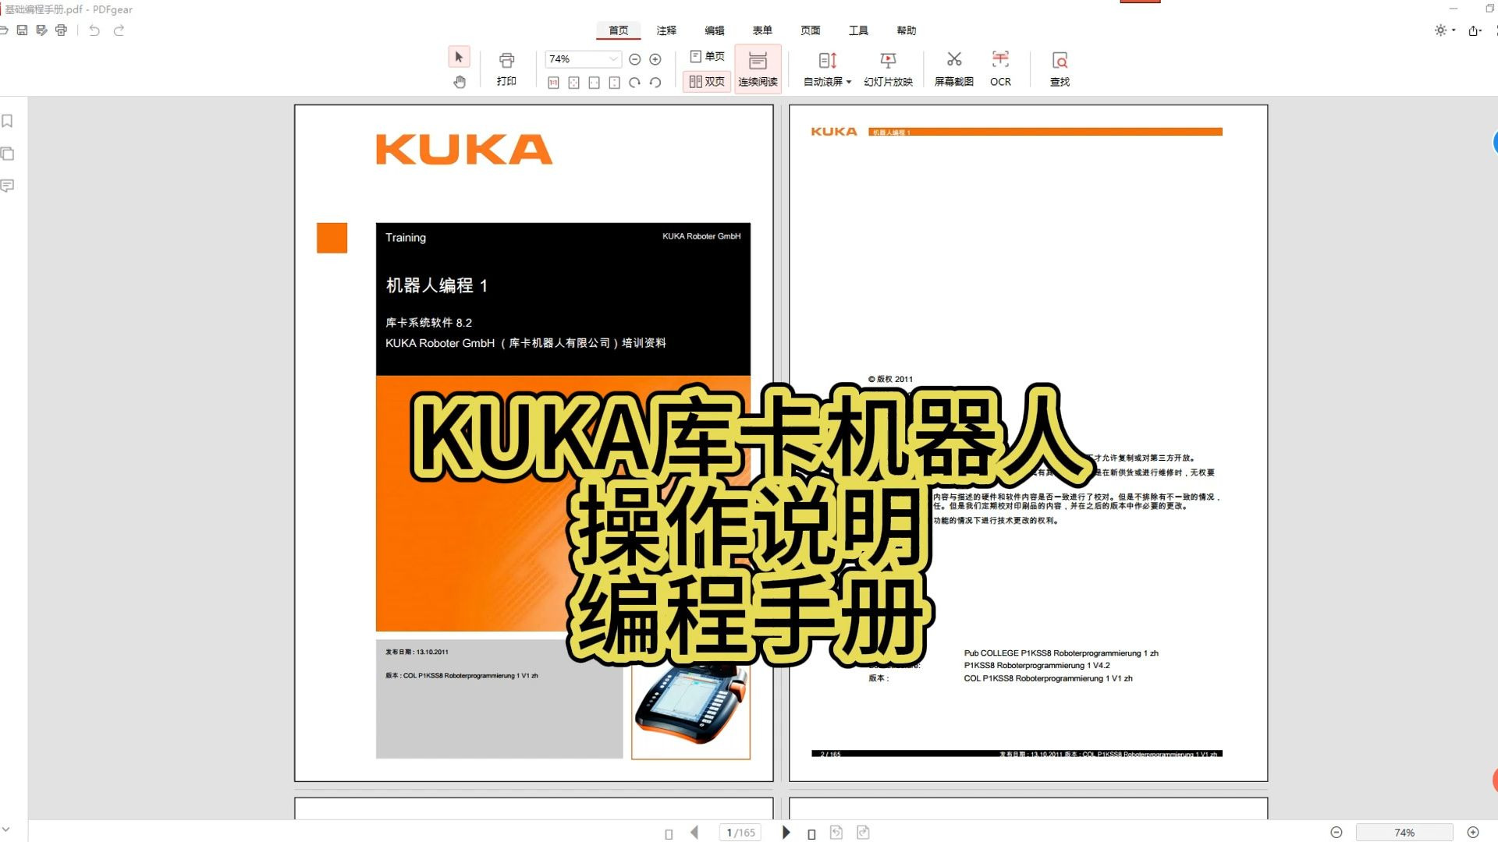Open the Annotate (注释) tab
The image size is (1498, 842).
tap(666, 30)
